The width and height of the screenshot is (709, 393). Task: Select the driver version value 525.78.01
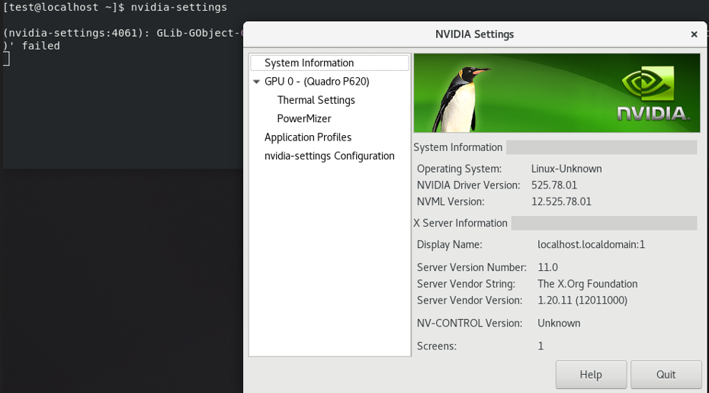click(554, 185)
